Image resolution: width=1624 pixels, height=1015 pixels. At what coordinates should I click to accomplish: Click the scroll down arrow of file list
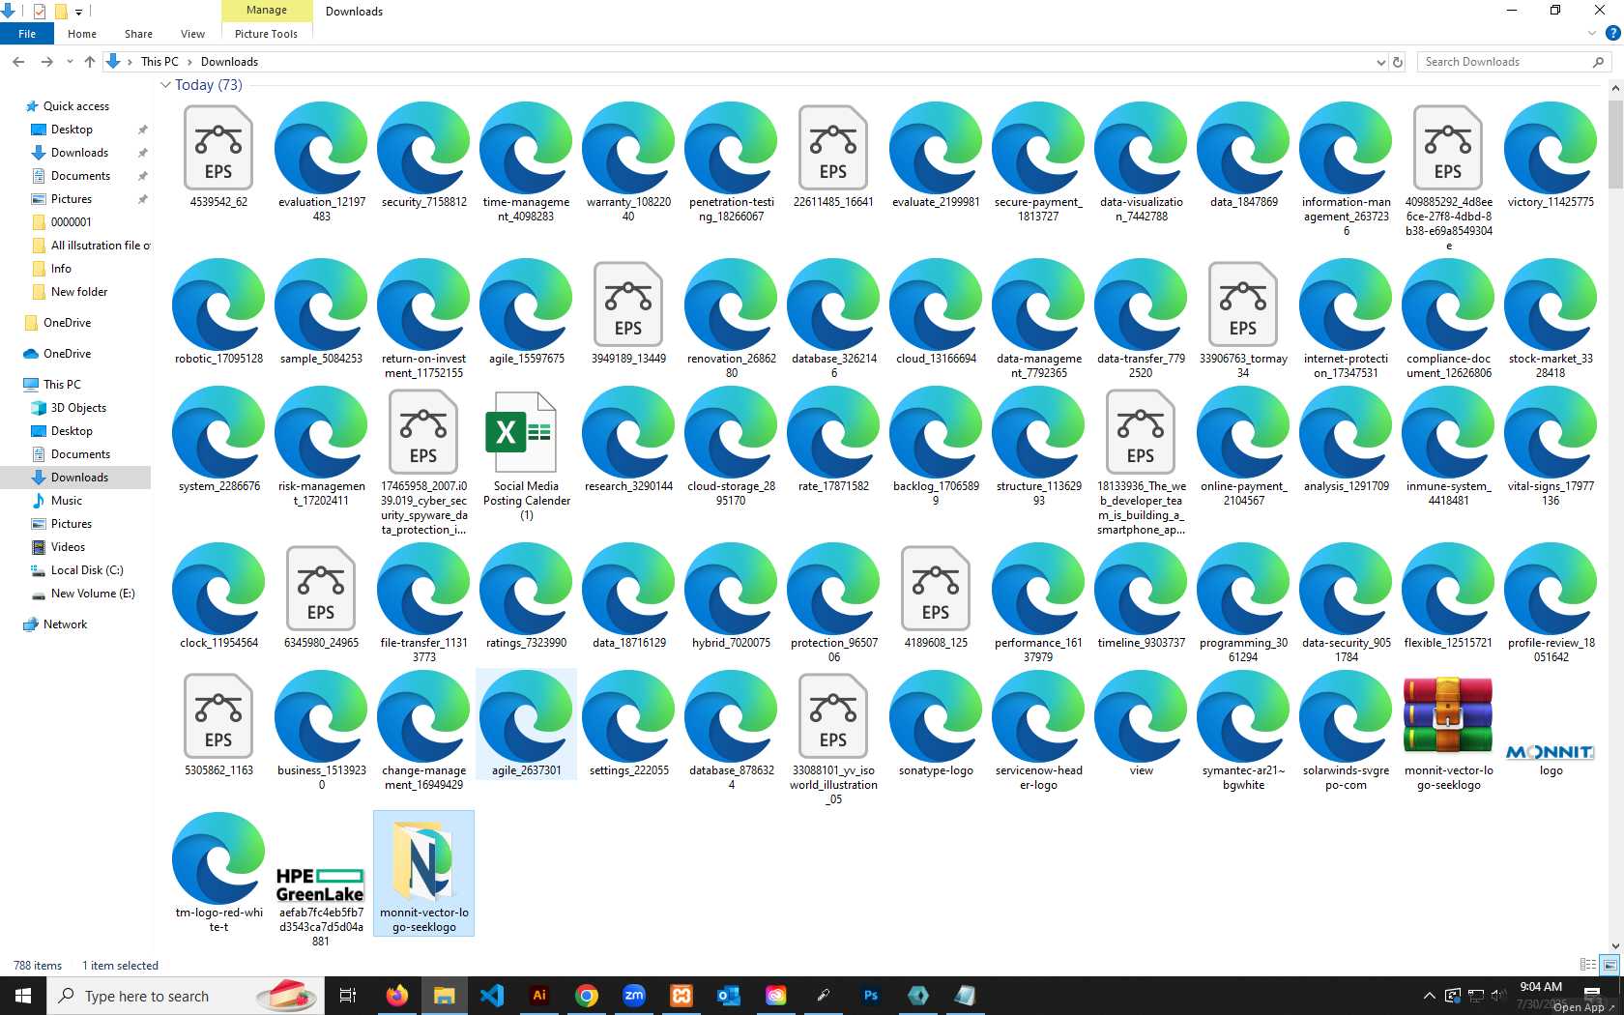[1615, 946]
